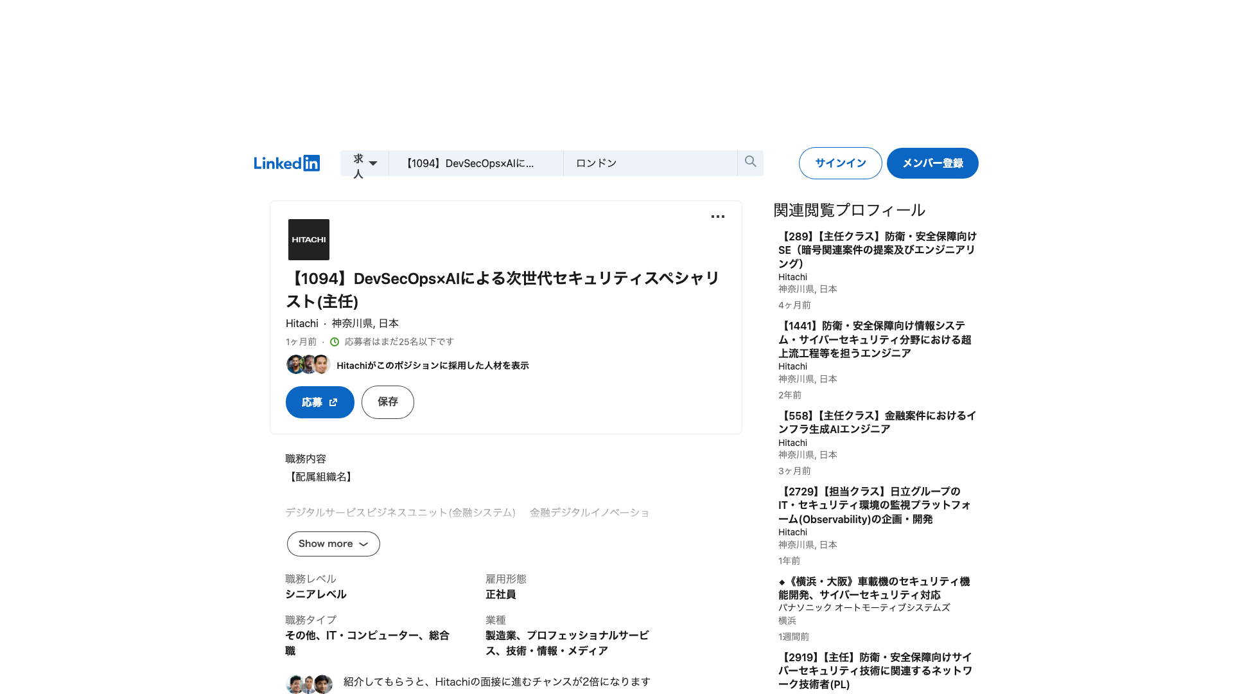
Task: Select the 関連閲覧プロフィール heading
Action: click(849, 210)
